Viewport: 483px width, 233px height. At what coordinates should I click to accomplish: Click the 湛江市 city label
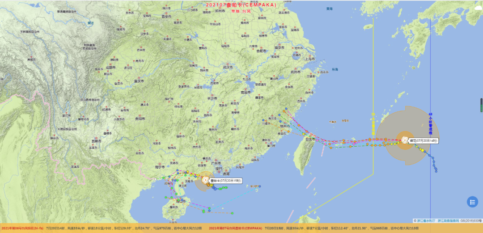click(182, 186)
